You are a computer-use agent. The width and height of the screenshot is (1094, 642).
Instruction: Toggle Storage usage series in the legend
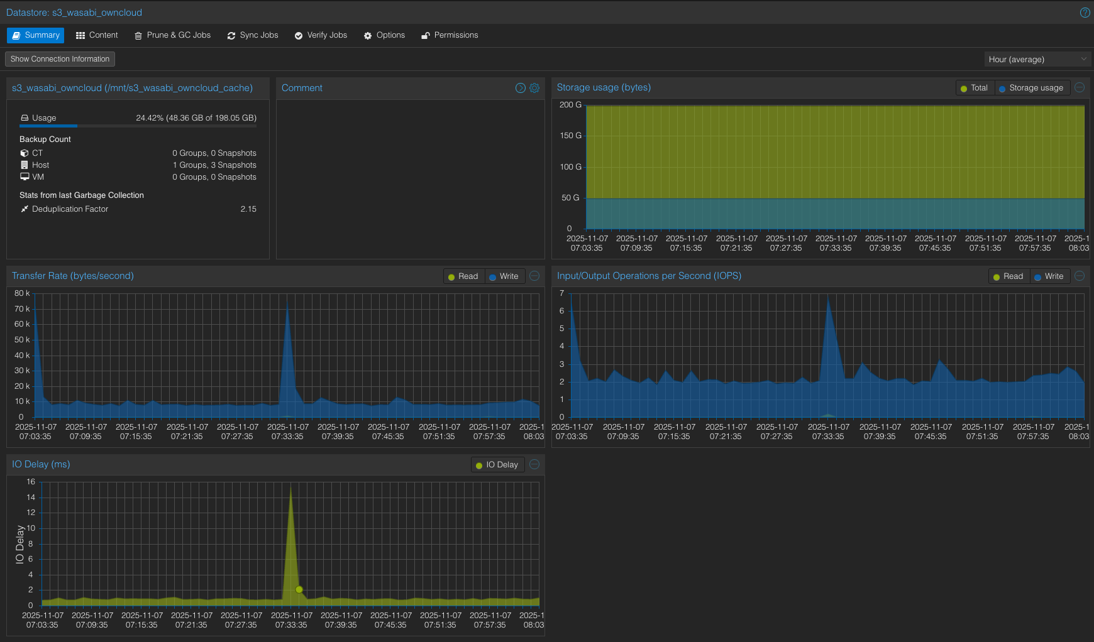1031,88
